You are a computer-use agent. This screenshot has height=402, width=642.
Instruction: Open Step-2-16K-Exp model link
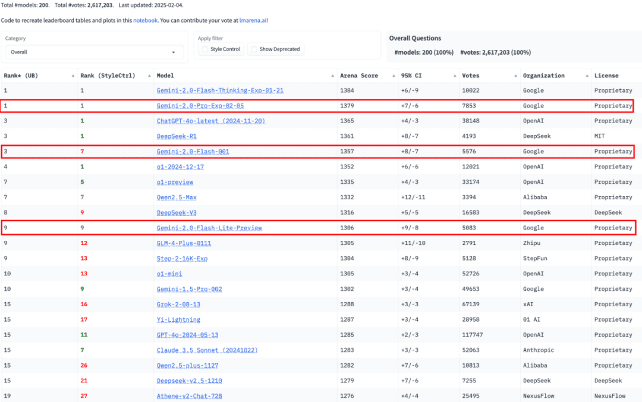point(182,259)
